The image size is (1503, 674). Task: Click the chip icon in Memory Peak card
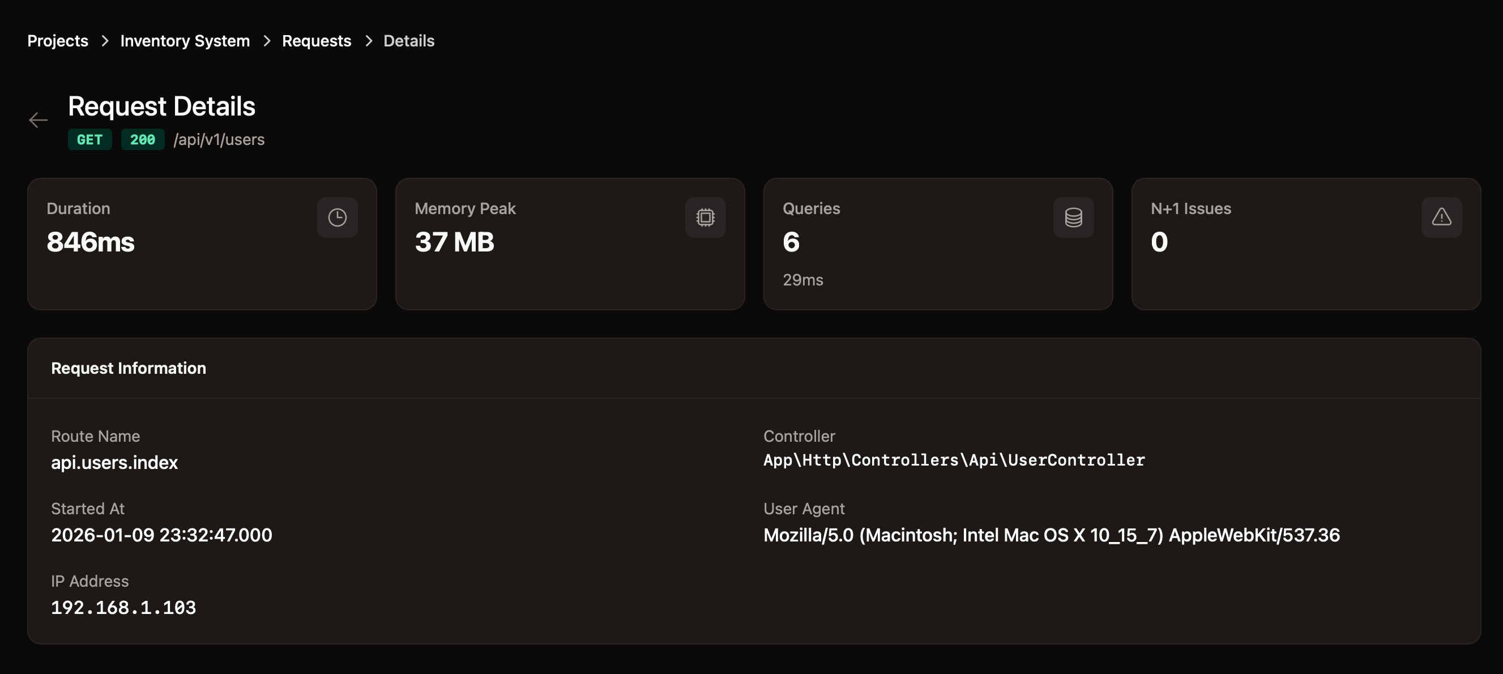(x=706, y=217)
